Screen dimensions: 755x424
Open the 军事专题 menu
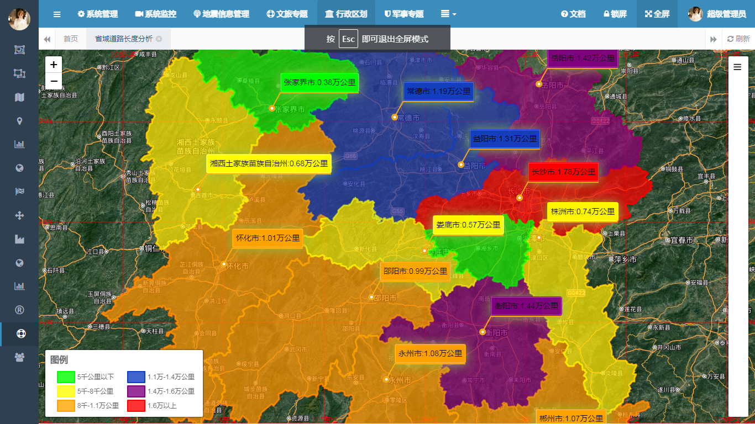[x=403, y=14]
